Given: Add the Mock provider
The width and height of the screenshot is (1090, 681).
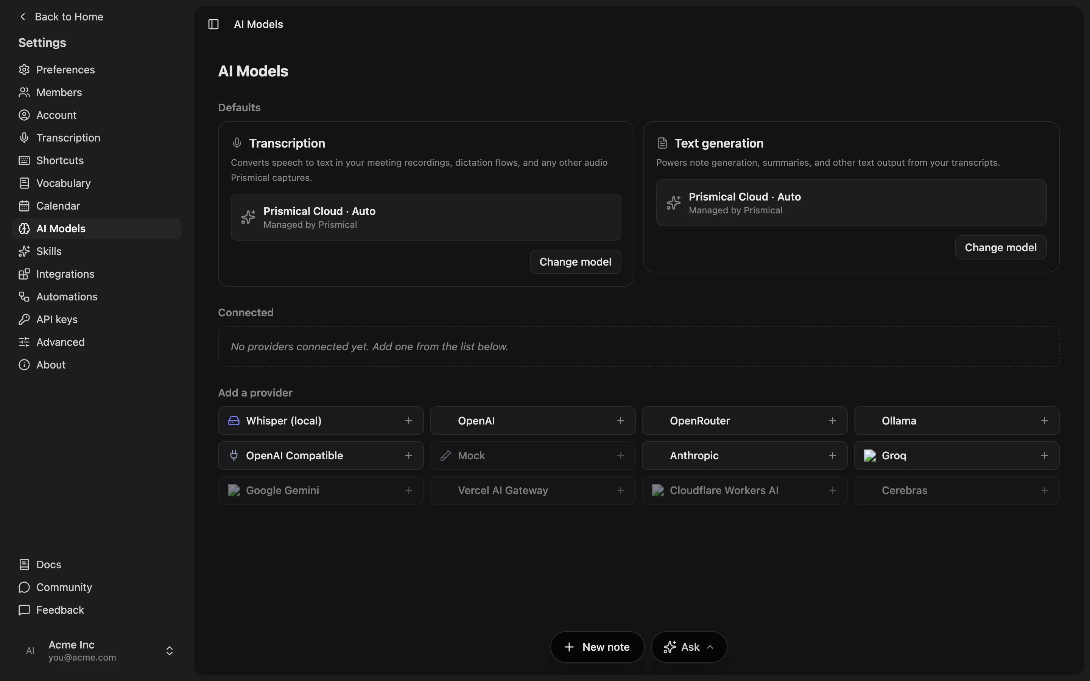Looking at the screenshot, I should pyautogui.click(x=533, y=456).
